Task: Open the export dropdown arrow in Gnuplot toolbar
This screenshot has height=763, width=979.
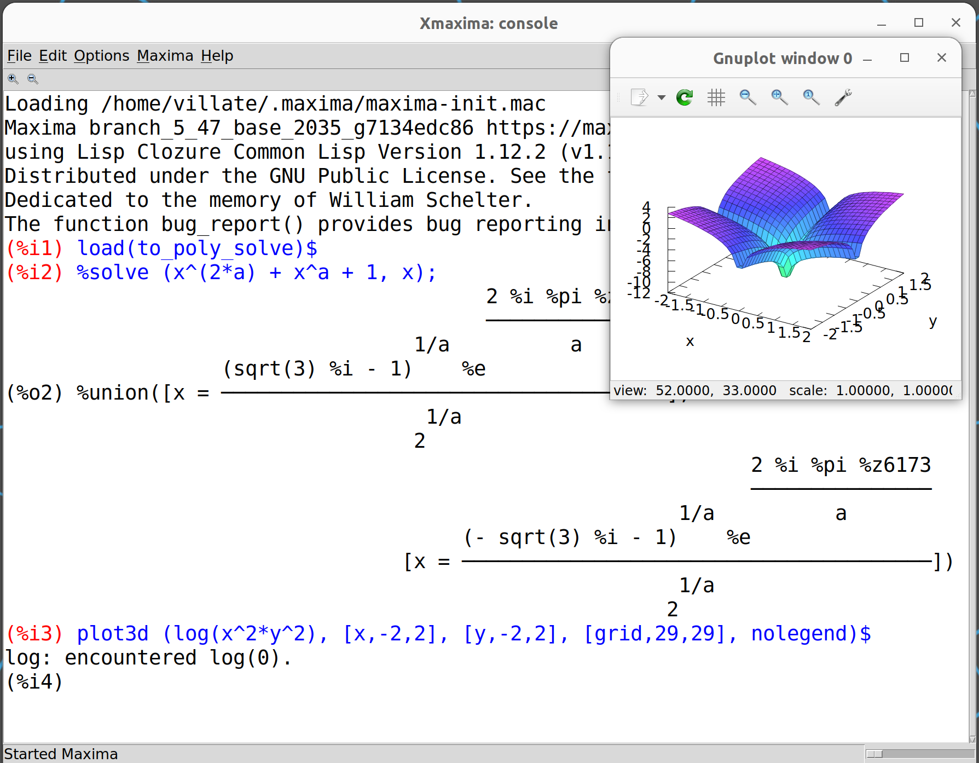Action: click(x=662, y=98)
